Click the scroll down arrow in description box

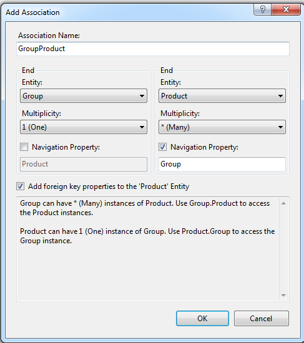point(283,296)
